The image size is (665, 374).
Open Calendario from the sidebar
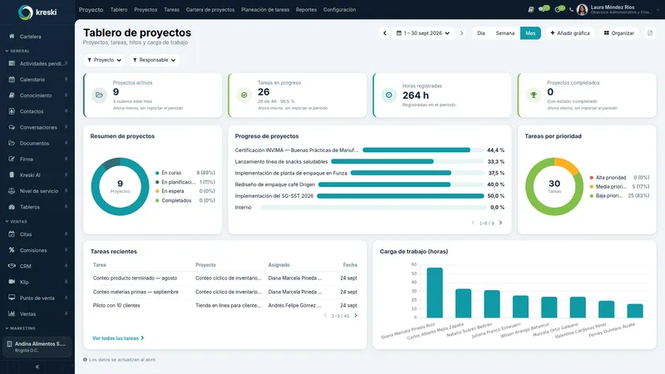click(x=32, y=79)
